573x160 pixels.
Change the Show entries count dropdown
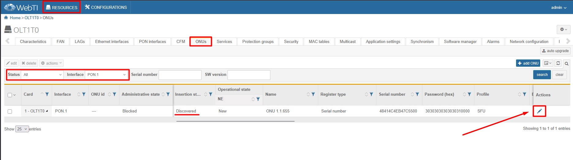[22, 129]
